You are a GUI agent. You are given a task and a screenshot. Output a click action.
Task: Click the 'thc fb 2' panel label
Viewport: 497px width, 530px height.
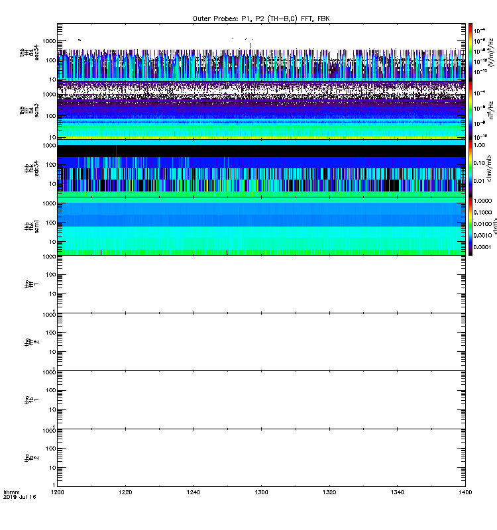(32, 458)
